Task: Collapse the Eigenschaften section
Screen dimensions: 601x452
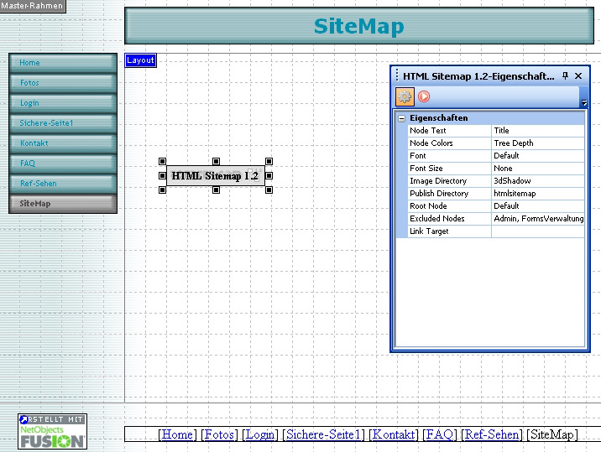Action: click(x=402, y=118)
